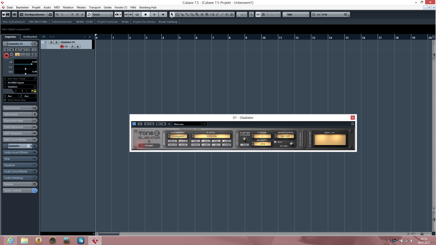Click magnifier search tracks icon in track list
The image size is (436, 245).
click(90, 37)
